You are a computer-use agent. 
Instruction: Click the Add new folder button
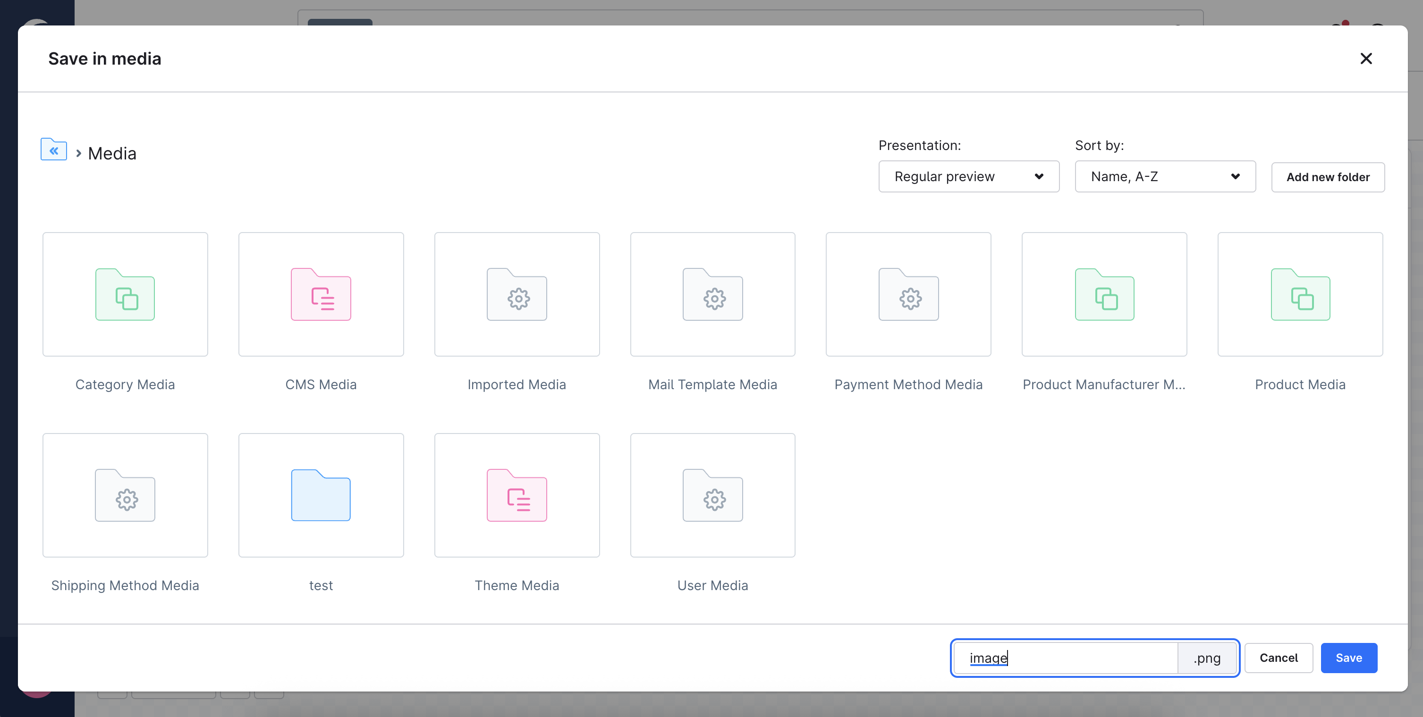pyautogui.click(x=1328, y=177)
